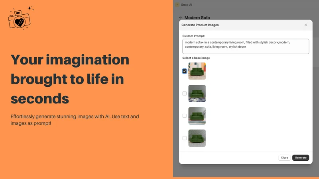
Task: Click the camera heart logo
Action: tap(21, 18)
